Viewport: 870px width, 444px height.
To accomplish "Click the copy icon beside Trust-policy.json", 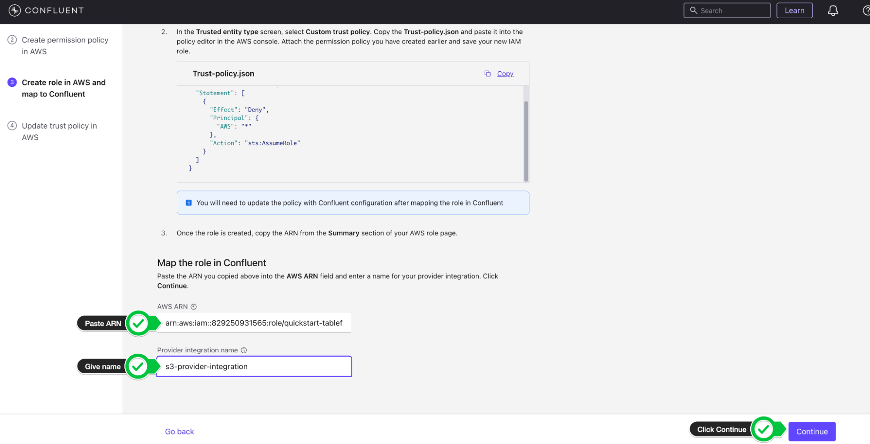I will (x=487, y=74).
